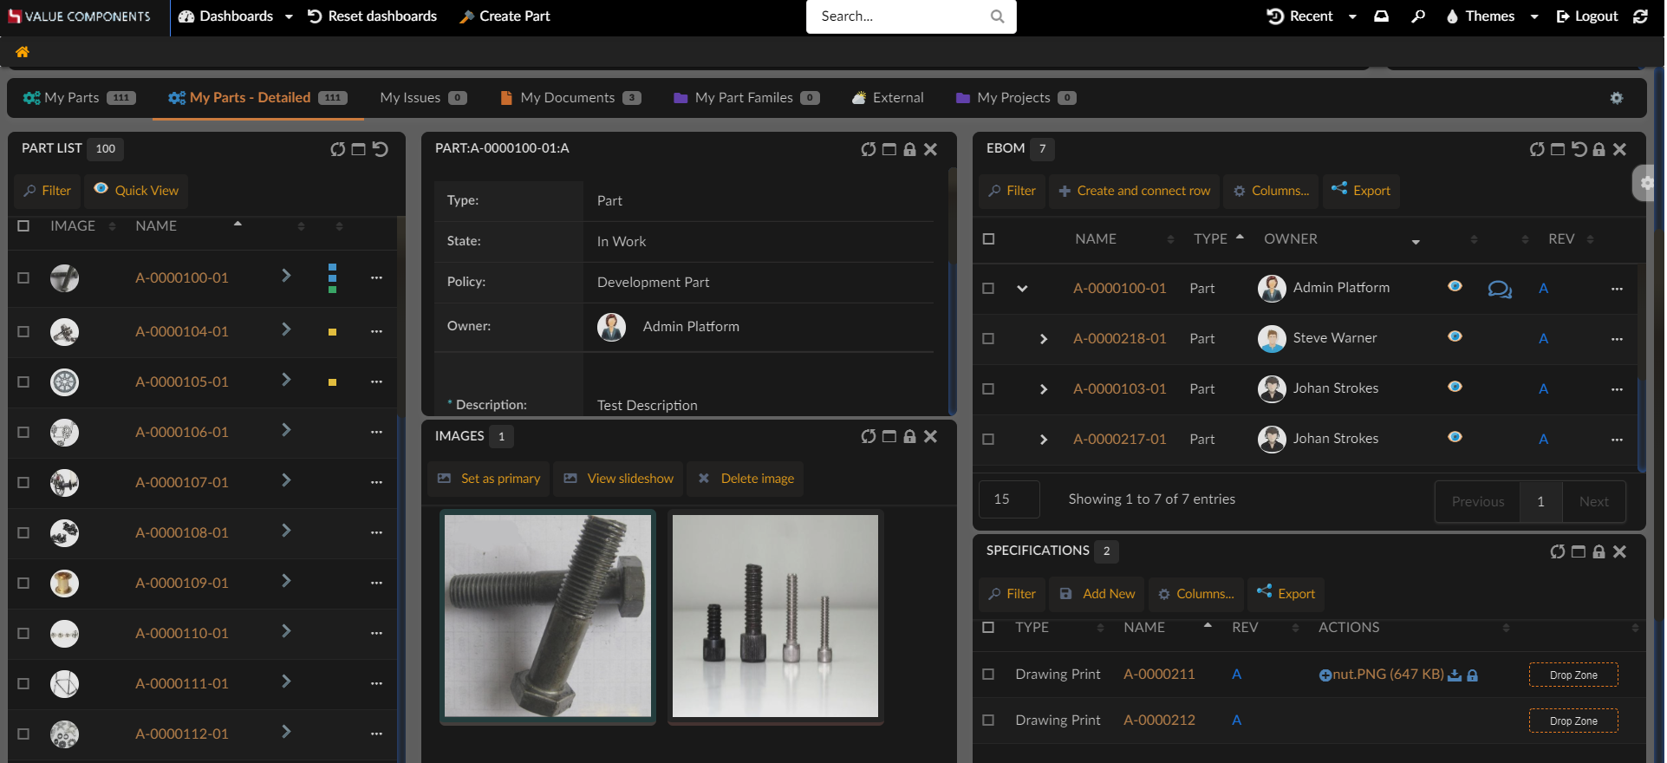Download the nut.PNG file
Screen dimensions: 1667x763
click(1455, 675)
